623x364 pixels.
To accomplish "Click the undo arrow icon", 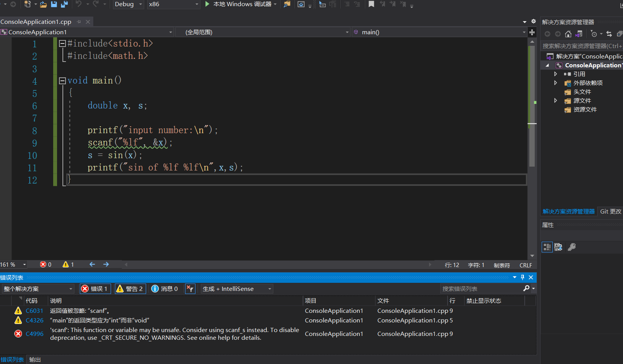I will 79,4.
